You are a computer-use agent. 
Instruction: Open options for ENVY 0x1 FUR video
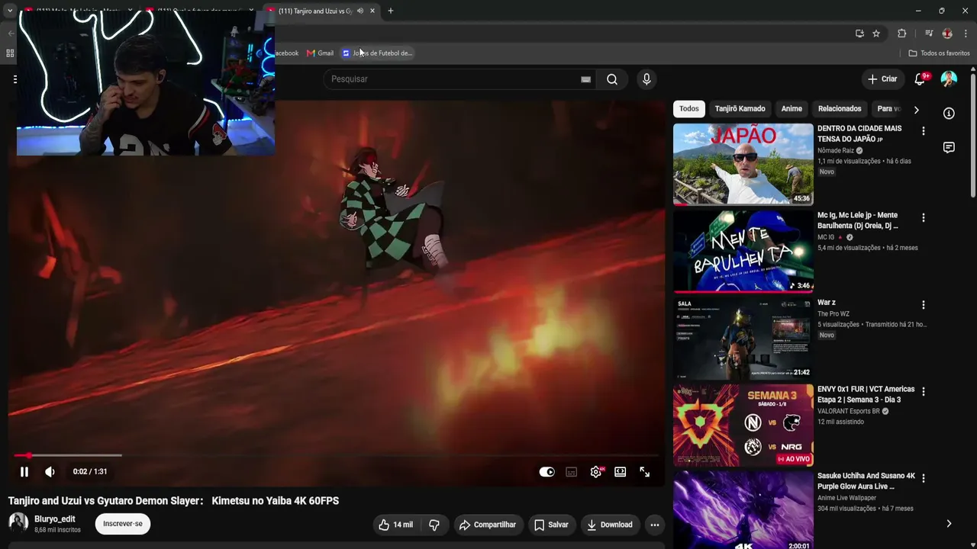924,392
